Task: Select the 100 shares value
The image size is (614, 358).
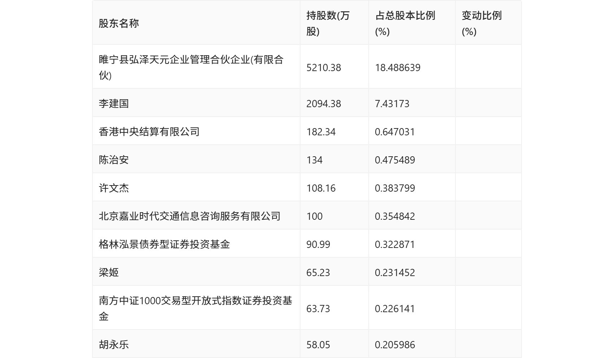Action: point(315,216)
